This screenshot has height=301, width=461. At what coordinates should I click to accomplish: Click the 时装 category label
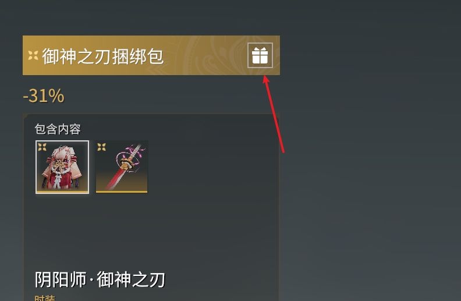[x=45, y=298]
